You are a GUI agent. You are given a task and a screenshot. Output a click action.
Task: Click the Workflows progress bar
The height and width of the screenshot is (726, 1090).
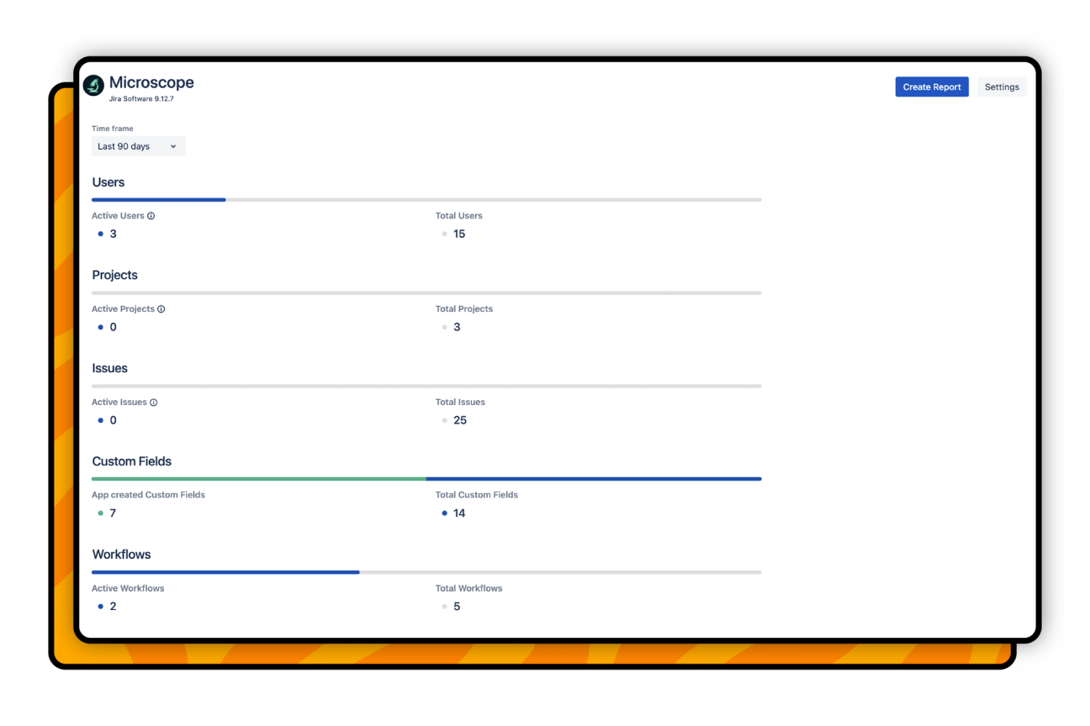click(426, 571)
